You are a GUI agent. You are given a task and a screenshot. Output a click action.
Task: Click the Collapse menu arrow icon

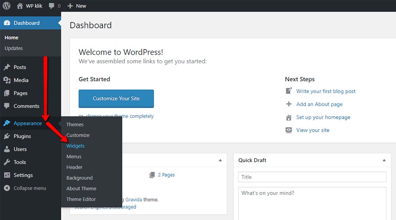tap(7, 188)
